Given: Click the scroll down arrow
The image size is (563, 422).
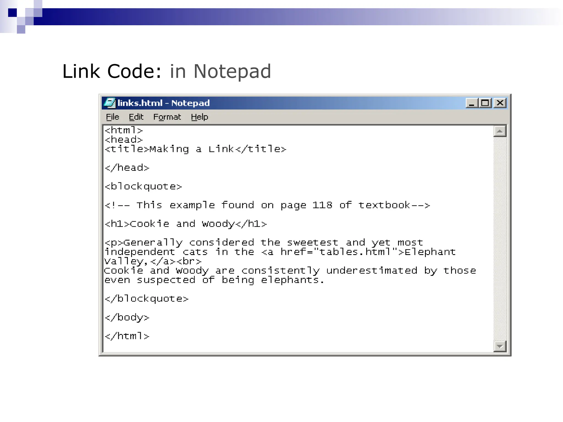Looking at the screenshot, I should (x=499, y=346).
